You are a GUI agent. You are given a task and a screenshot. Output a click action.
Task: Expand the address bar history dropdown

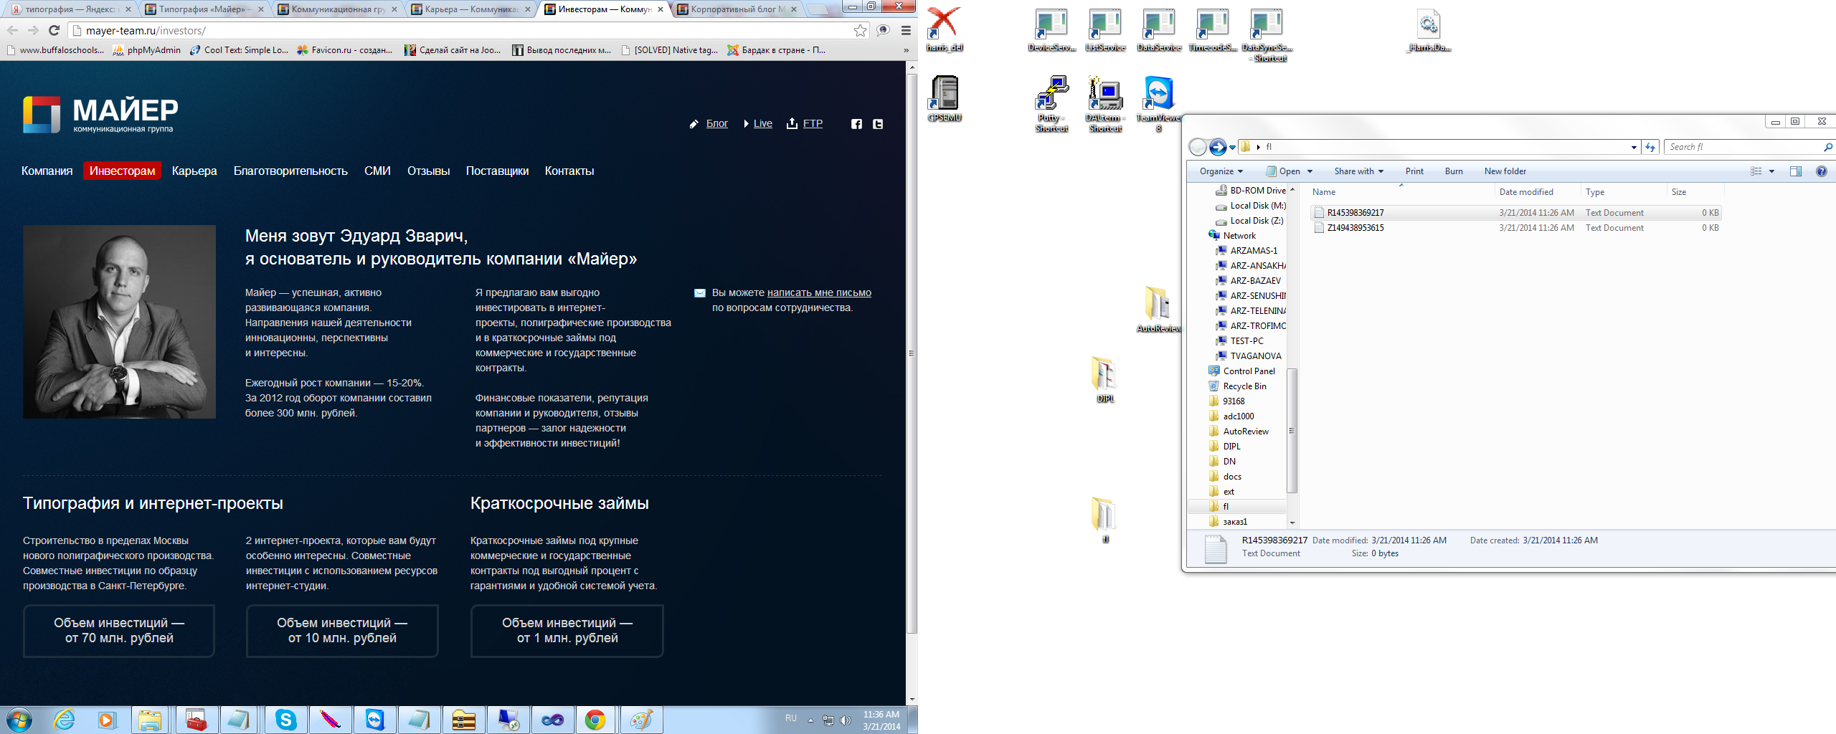tap(1634, 147)
